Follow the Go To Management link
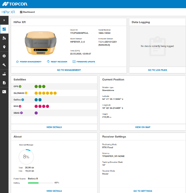The height and width of the screenshot is (193, 186). click(69, 70)
